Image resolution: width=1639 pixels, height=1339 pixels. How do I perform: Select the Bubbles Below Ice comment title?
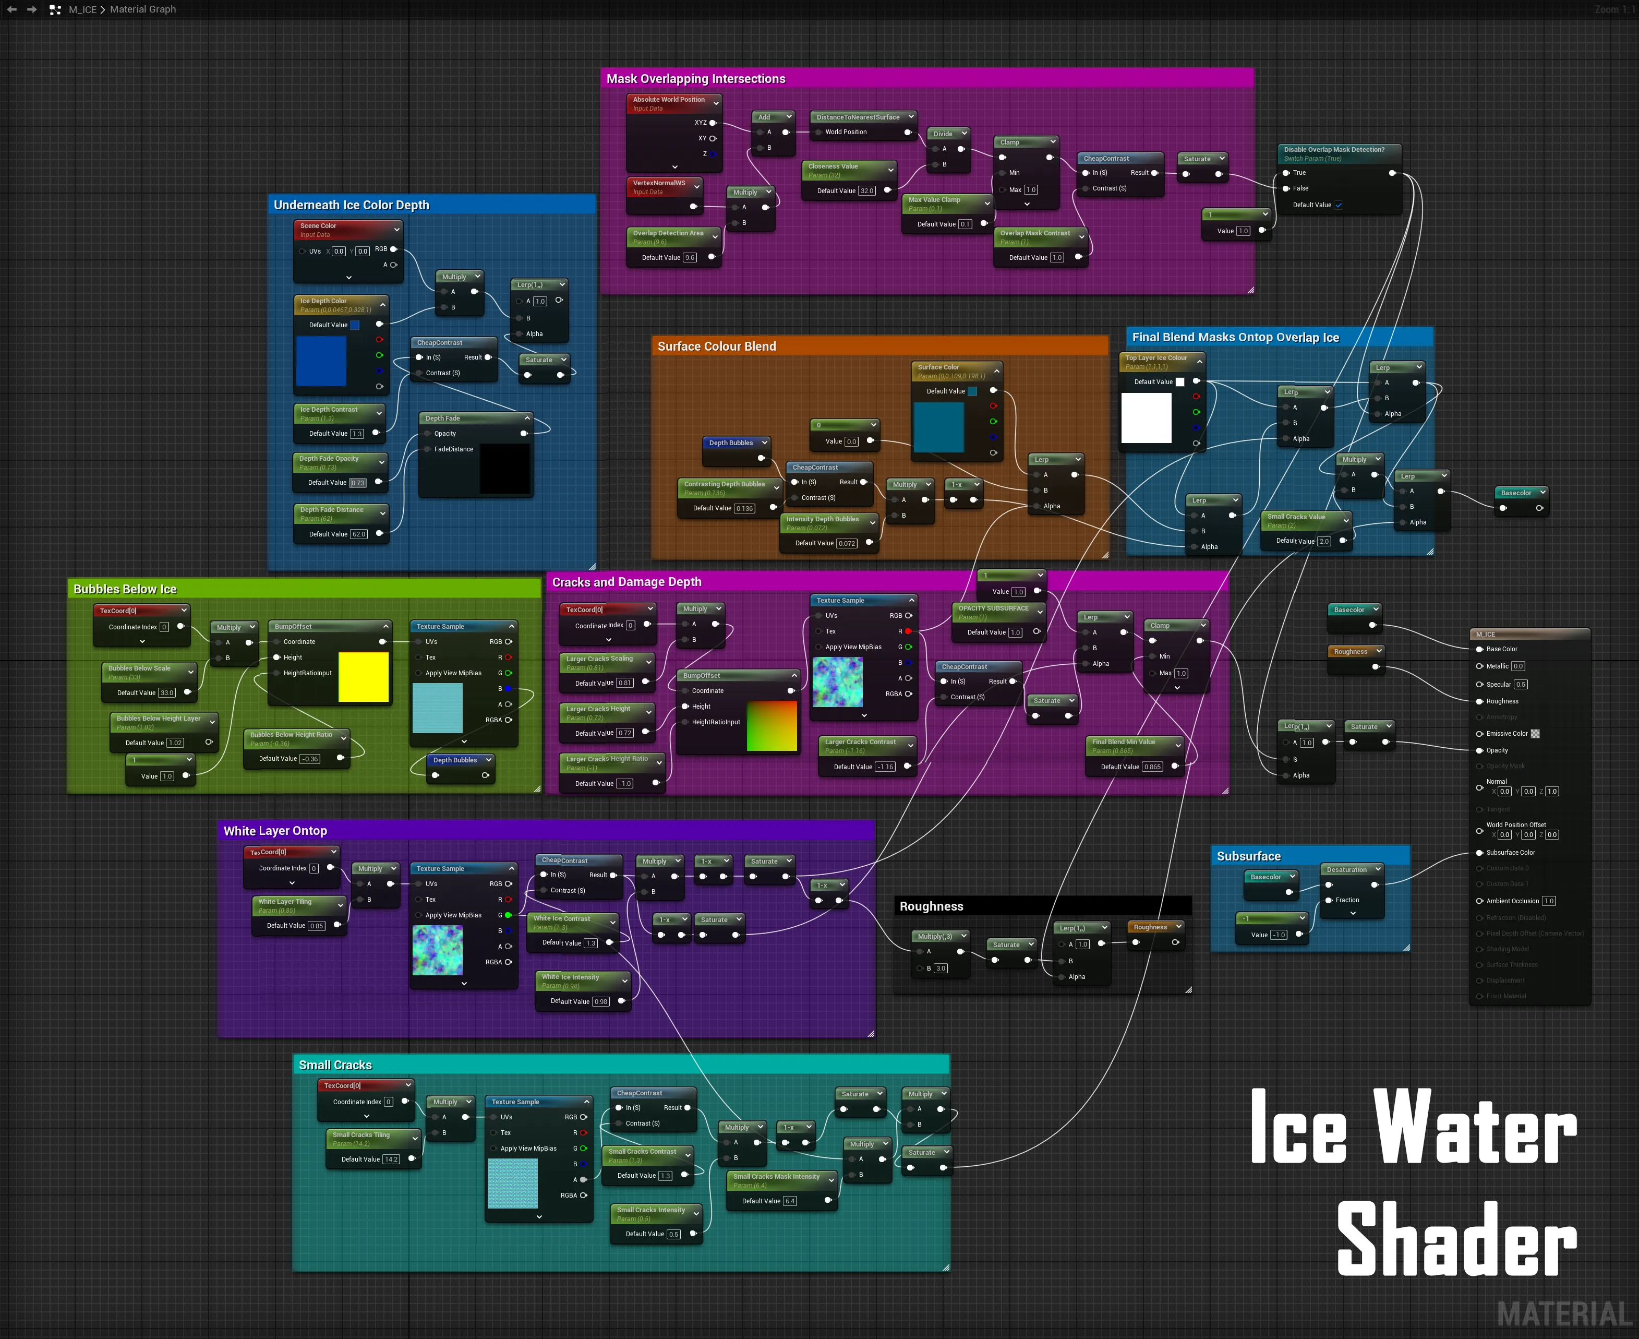tap(125, 589)
